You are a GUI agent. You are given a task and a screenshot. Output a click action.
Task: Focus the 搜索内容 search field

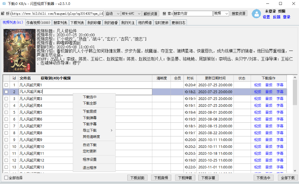point(193,14)
